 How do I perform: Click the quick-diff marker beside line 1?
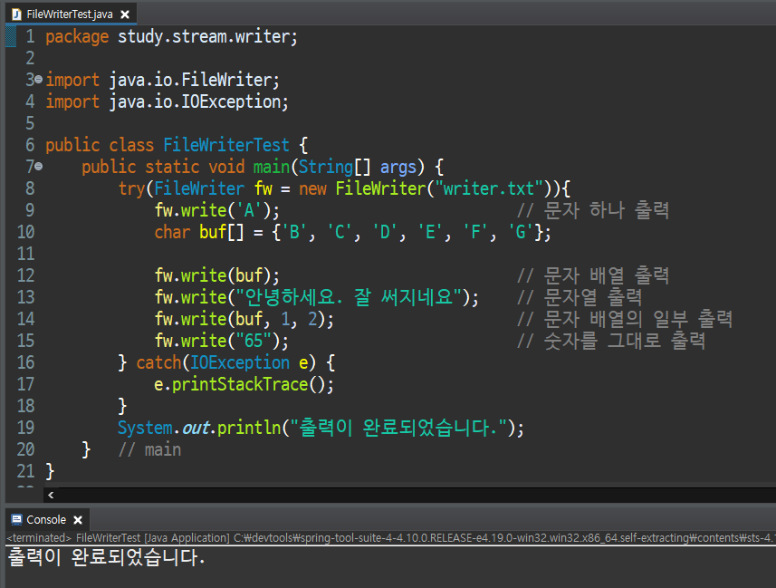[x=11, y=36]
